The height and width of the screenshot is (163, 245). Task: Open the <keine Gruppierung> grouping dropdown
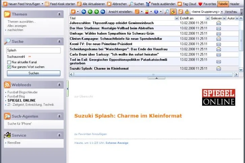click(222, 12)
